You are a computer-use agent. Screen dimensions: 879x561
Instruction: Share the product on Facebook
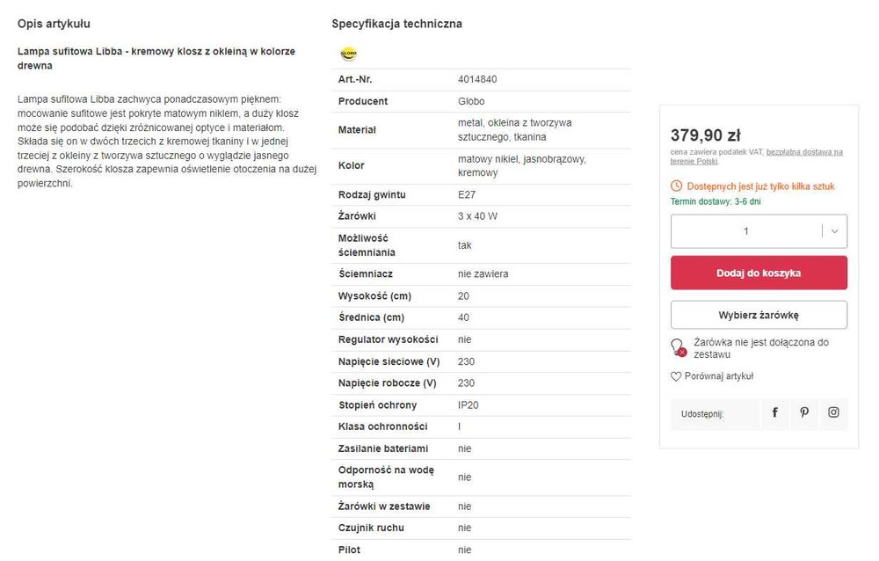(x=774, y=412)
